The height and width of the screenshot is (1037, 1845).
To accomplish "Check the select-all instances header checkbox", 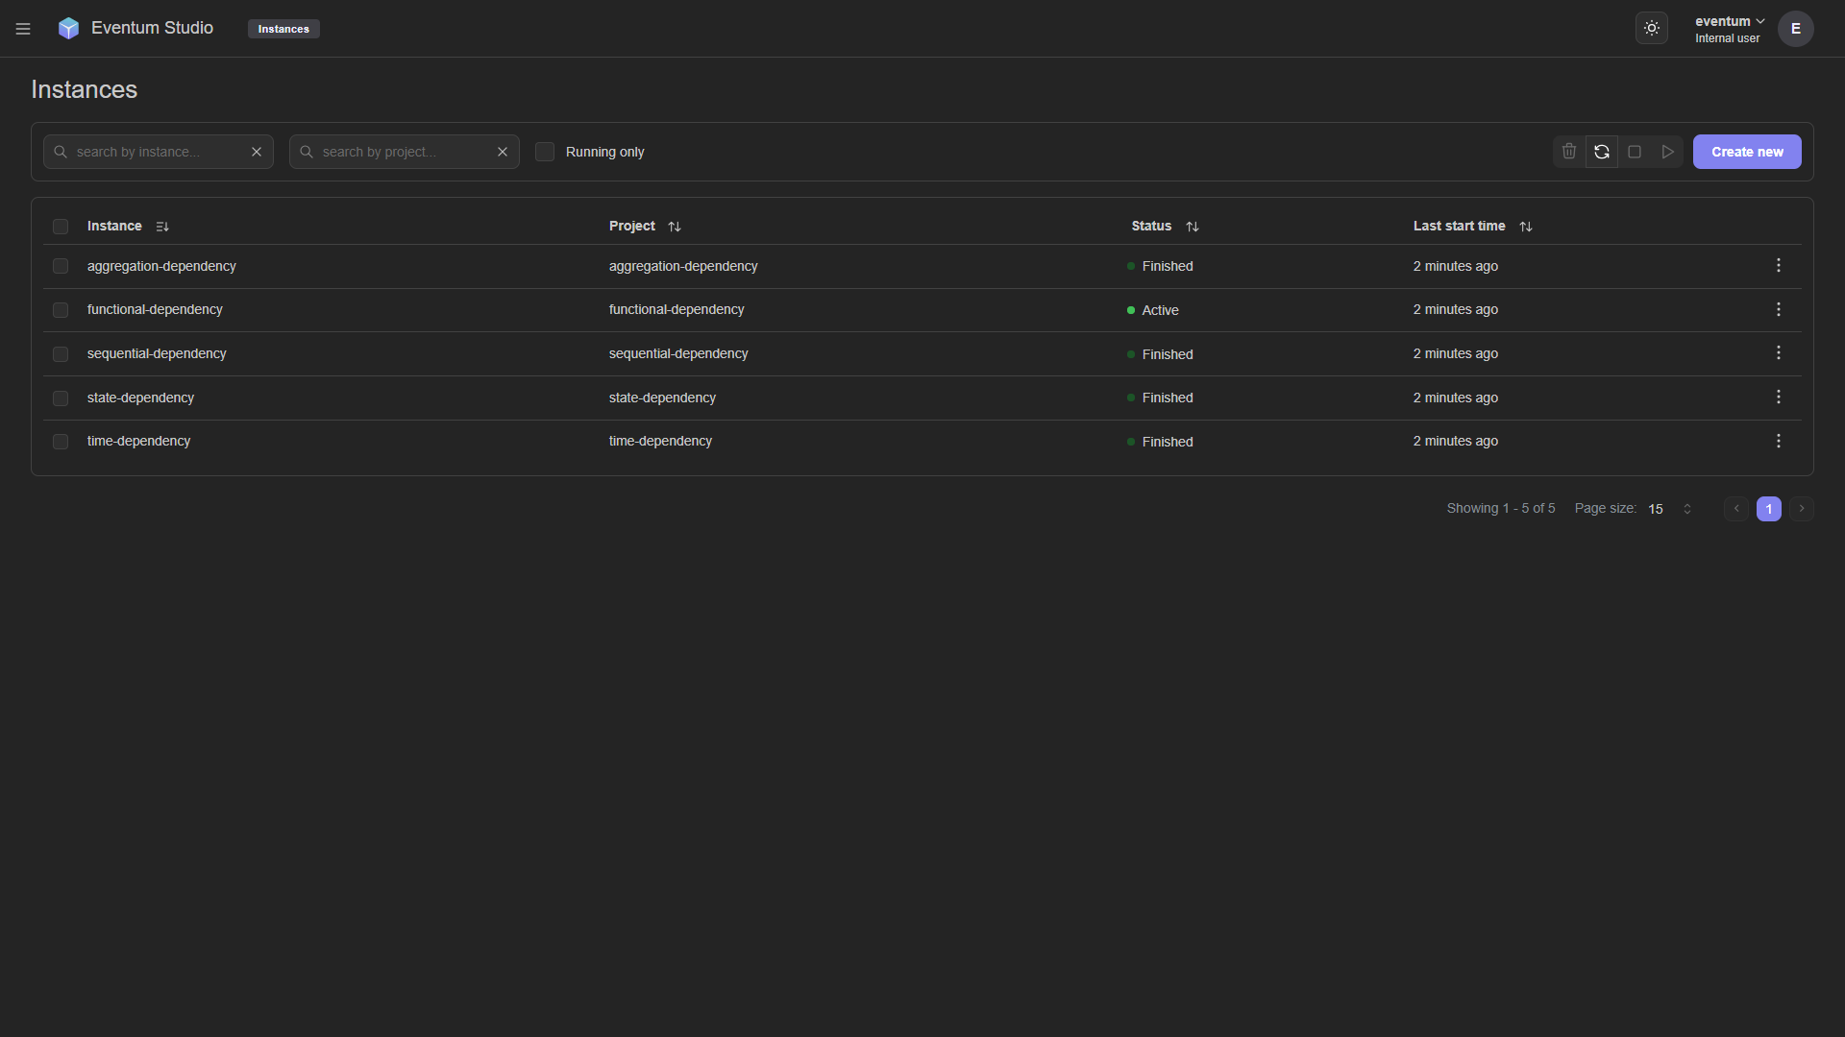I will tap(61, 227).
